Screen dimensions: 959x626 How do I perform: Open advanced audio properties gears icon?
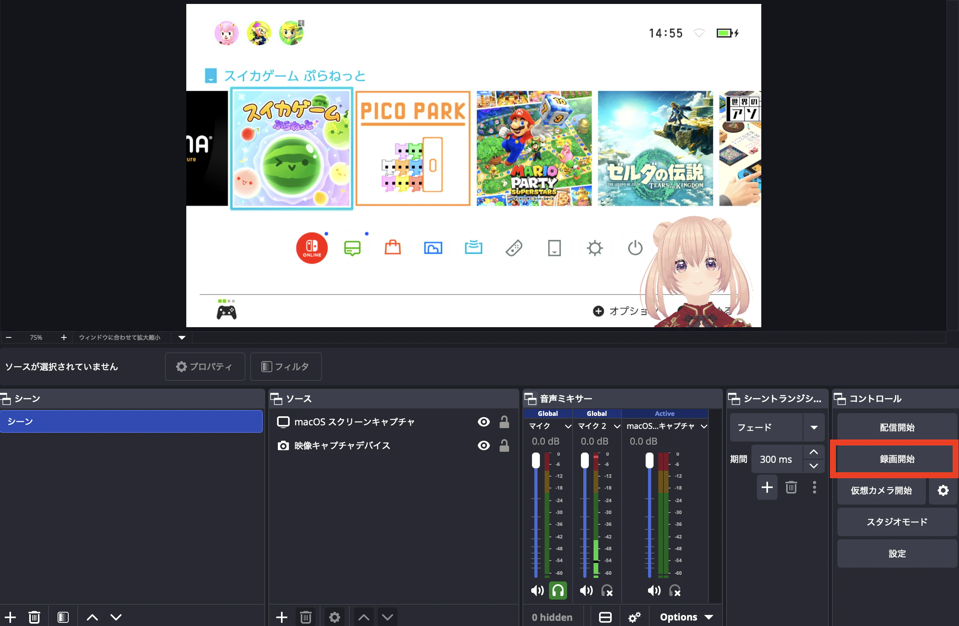click(x=634, y=617)
